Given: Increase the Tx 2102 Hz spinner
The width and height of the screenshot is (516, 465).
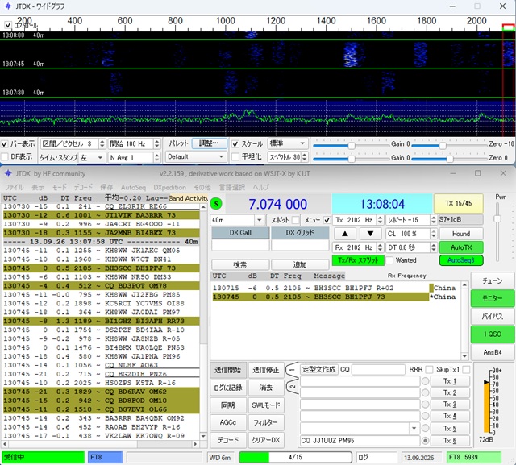Looking at the screenshot, I should click(x=380, y=218).
